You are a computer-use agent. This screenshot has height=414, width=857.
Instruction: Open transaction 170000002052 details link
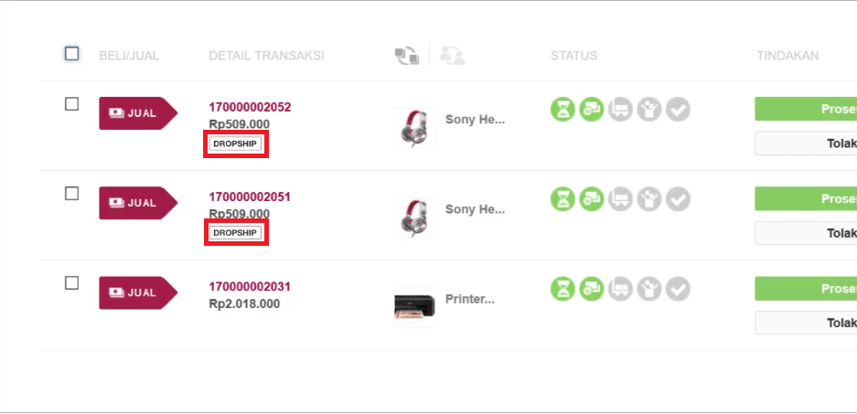coord(250,107)
